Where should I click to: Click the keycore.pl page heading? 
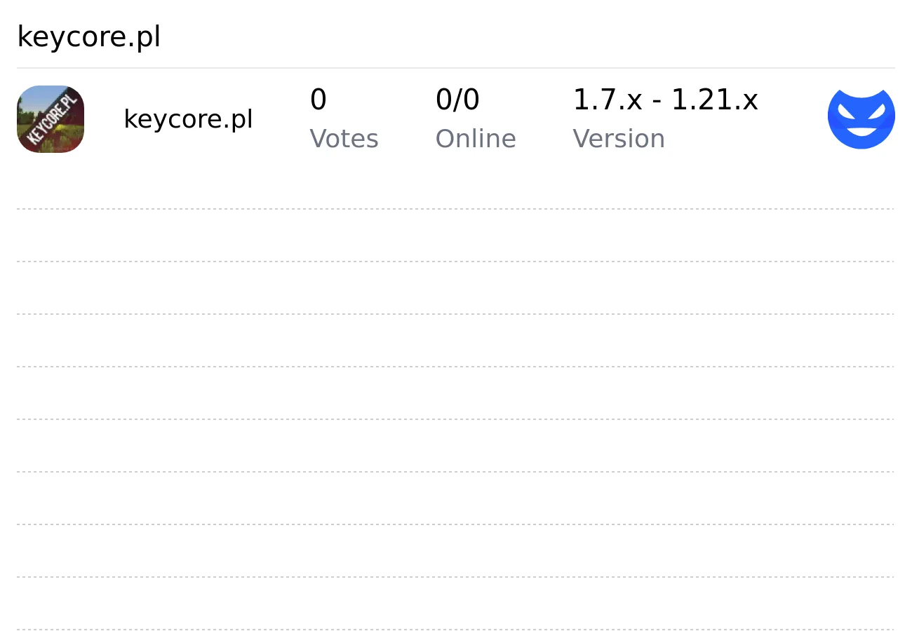point(88,37)
